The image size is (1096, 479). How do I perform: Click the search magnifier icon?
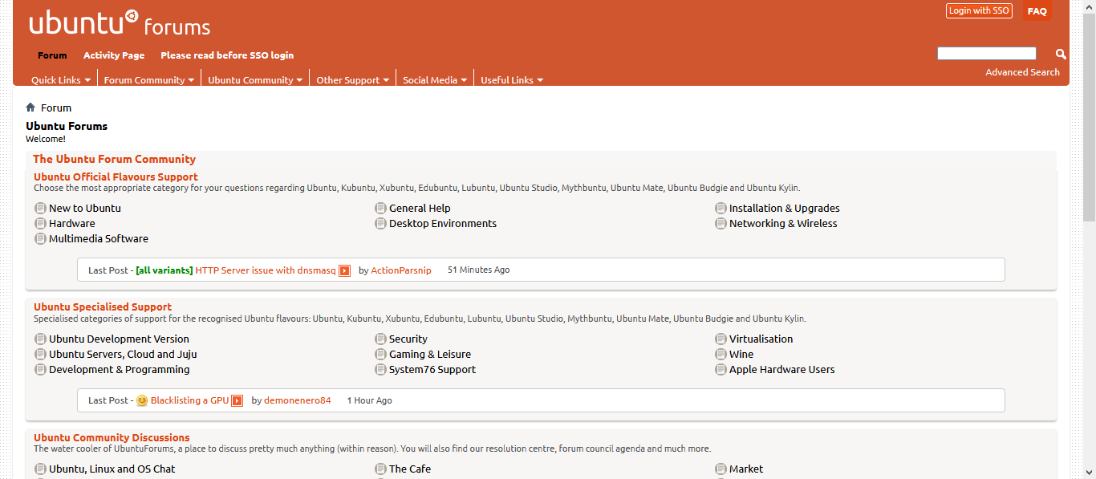click(1061, 54)
